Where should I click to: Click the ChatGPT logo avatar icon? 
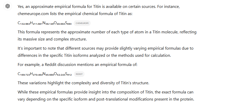(8, 6)
